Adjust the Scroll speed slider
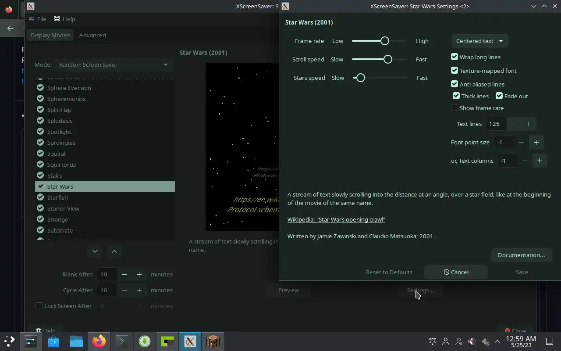Image resolution: width=561 pixels, height=351 pixels. (x=380, y=59)
